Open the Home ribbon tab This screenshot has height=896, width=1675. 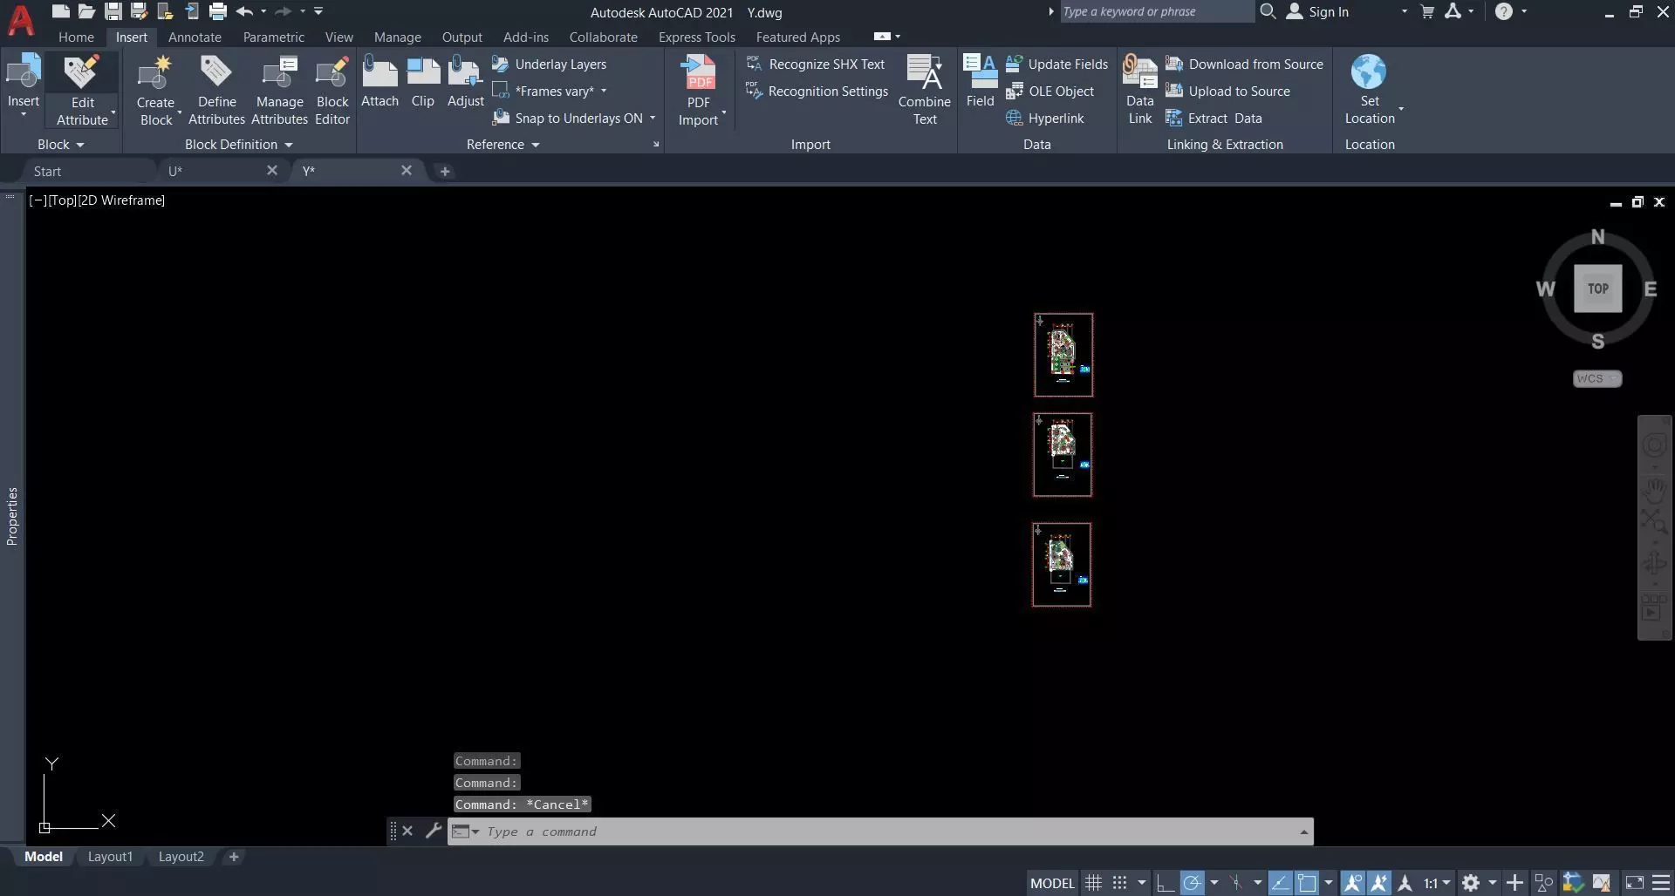(76, 37)
